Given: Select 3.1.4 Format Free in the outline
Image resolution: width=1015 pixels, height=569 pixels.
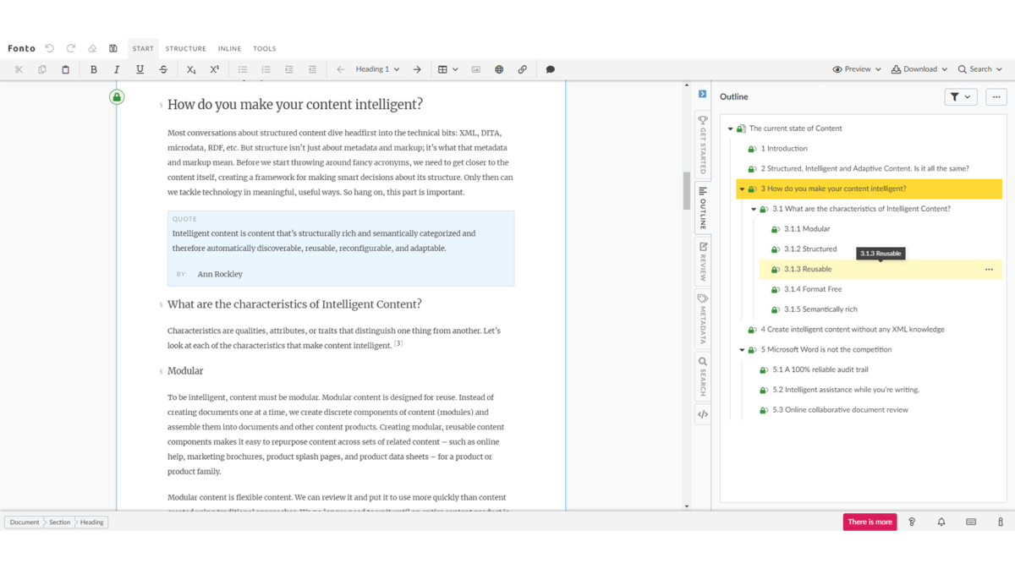Looking at the screenshot, I should pos(812,289).
